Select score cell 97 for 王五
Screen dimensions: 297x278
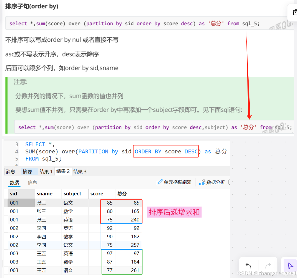pyautogui.click(x=102, y=253)
